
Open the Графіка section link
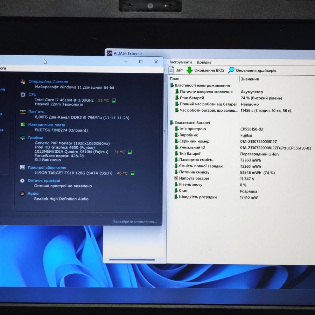(x=36, y=138)
